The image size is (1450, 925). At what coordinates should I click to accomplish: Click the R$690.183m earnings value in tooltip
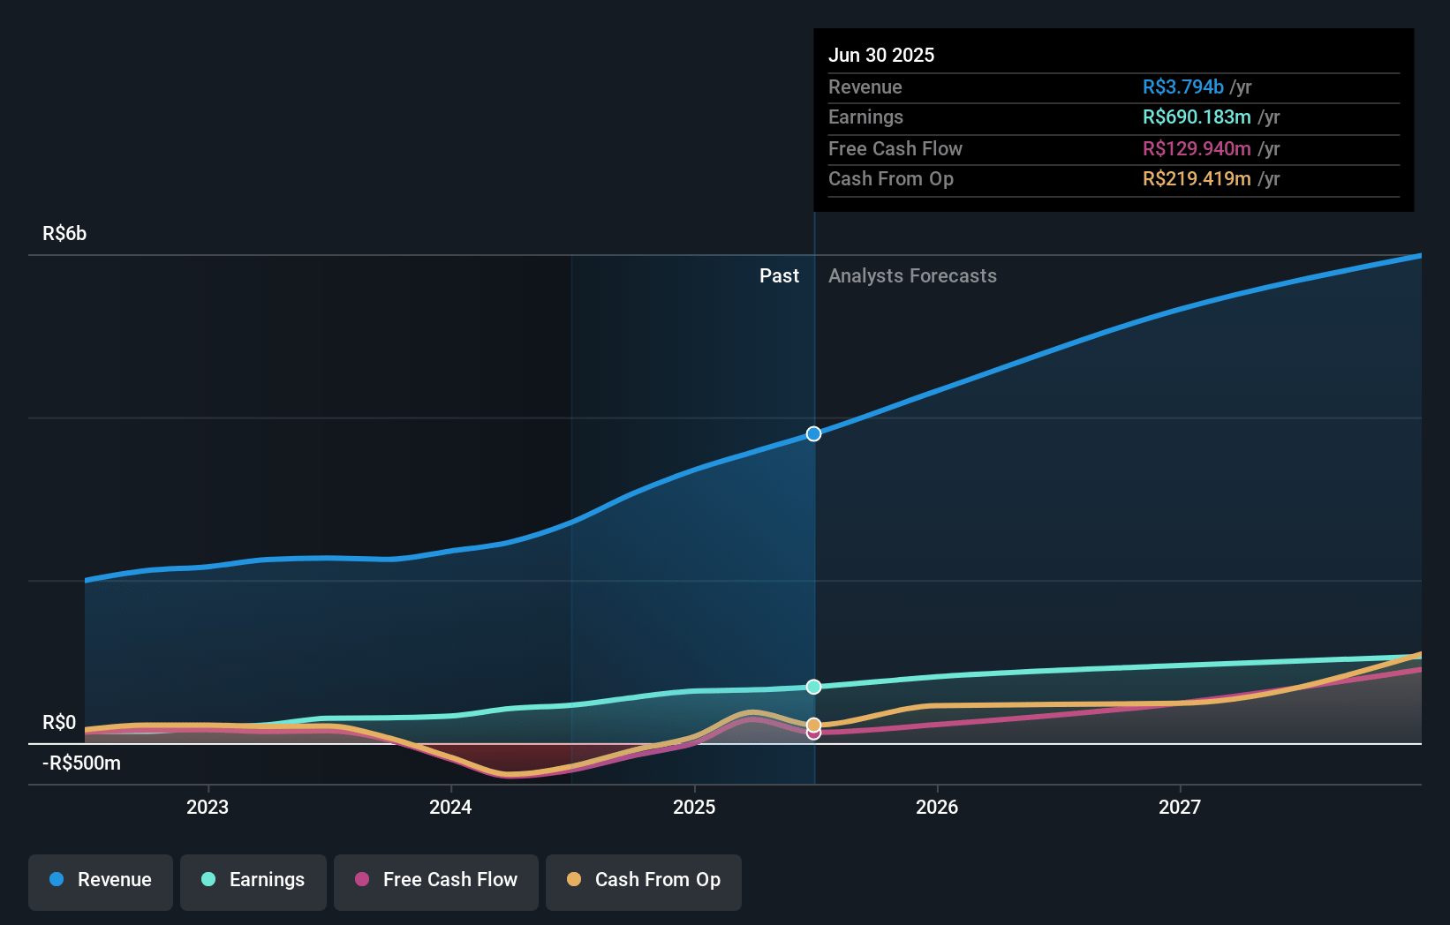coord(1197,117)
